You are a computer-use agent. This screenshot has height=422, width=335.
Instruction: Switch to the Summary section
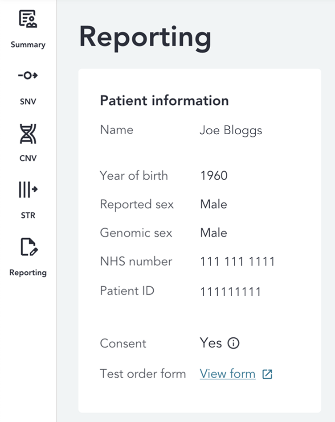click(28, 45)
